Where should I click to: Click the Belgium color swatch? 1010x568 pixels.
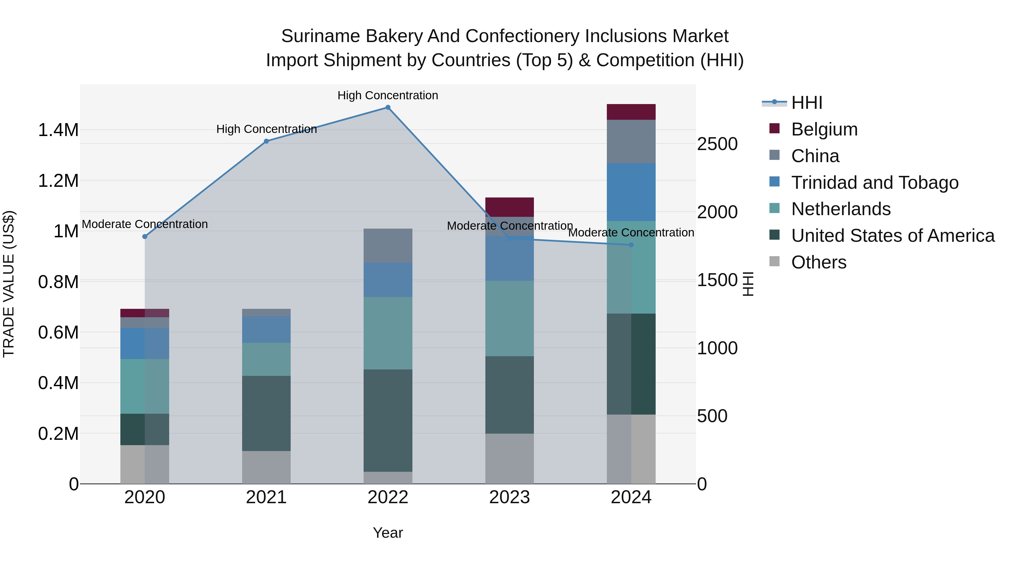pyautogui.click(x=774, y=128)
